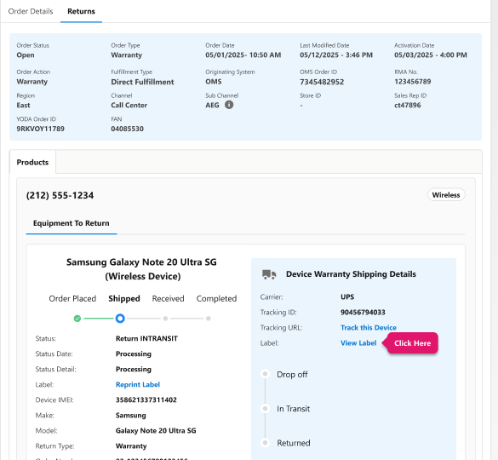Open the Products tab
Viewport: 498px width, 460px height.
coord(32,162)
